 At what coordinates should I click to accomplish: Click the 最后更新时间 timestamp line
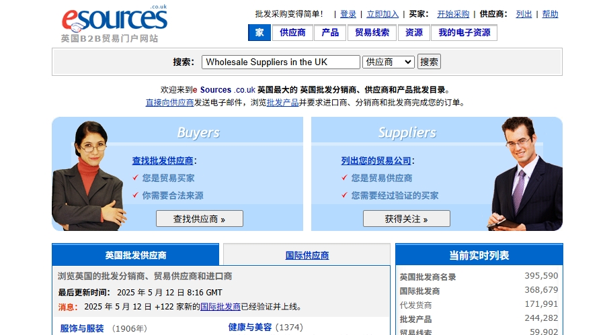point(140,293)
